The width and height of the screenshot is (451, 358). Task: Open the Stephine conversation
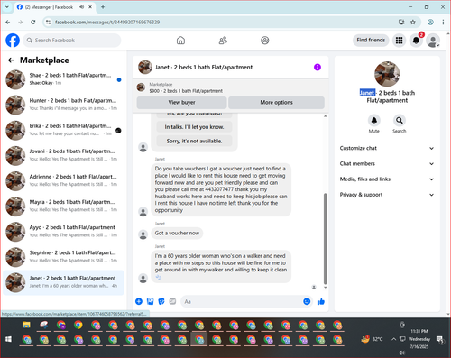[63, 257]
